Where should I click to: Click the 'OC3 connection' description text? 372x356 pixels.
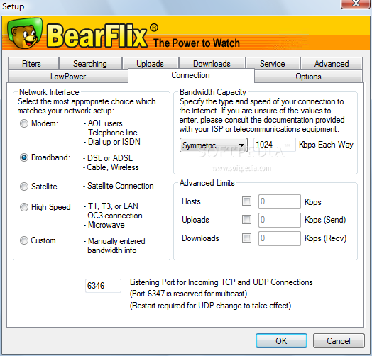tap(115, 216)
